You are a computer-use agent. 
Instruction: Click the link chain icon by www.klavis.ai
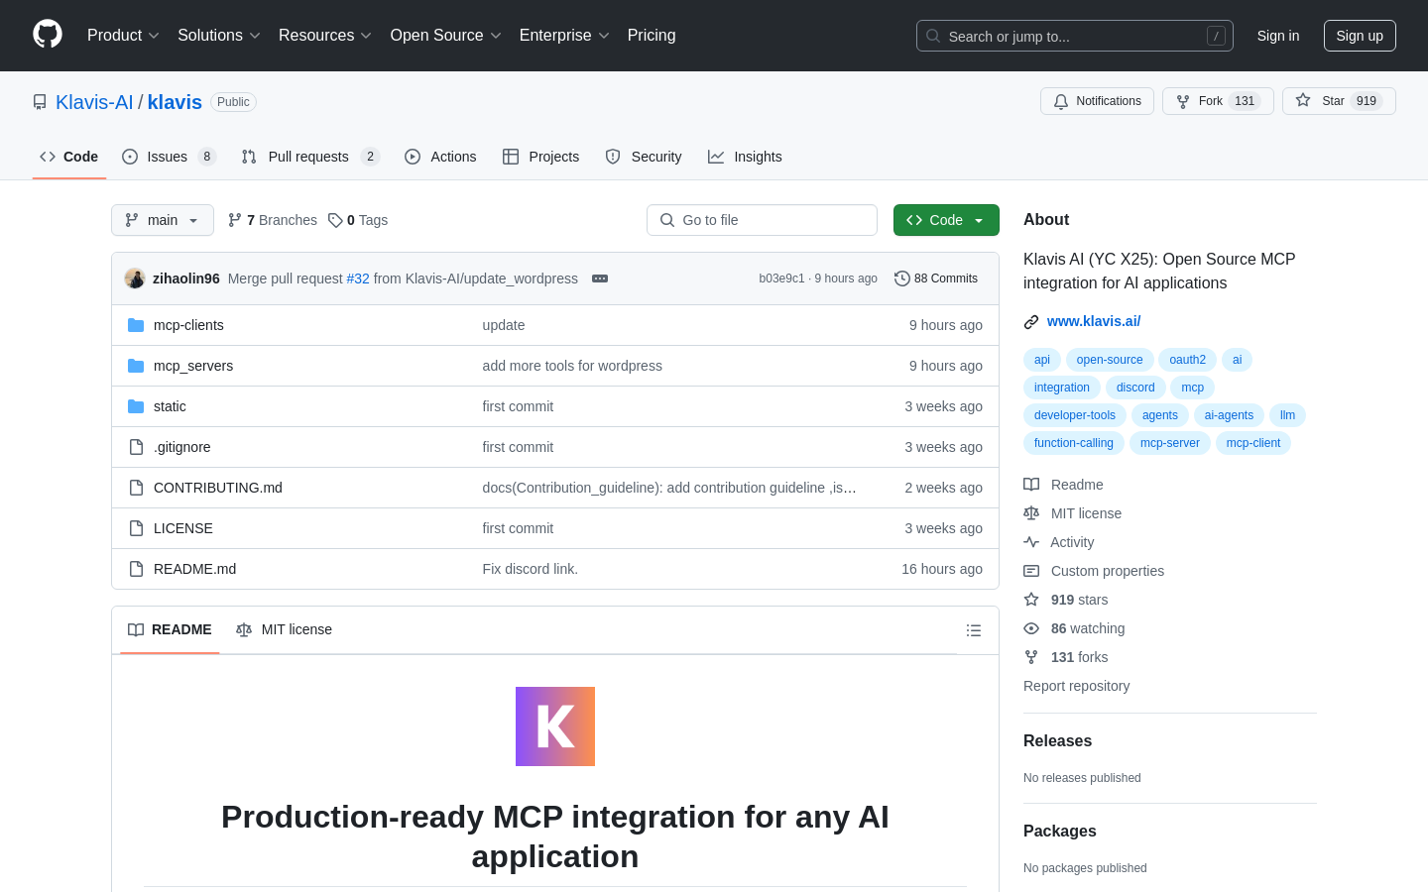coord(1031,321)
